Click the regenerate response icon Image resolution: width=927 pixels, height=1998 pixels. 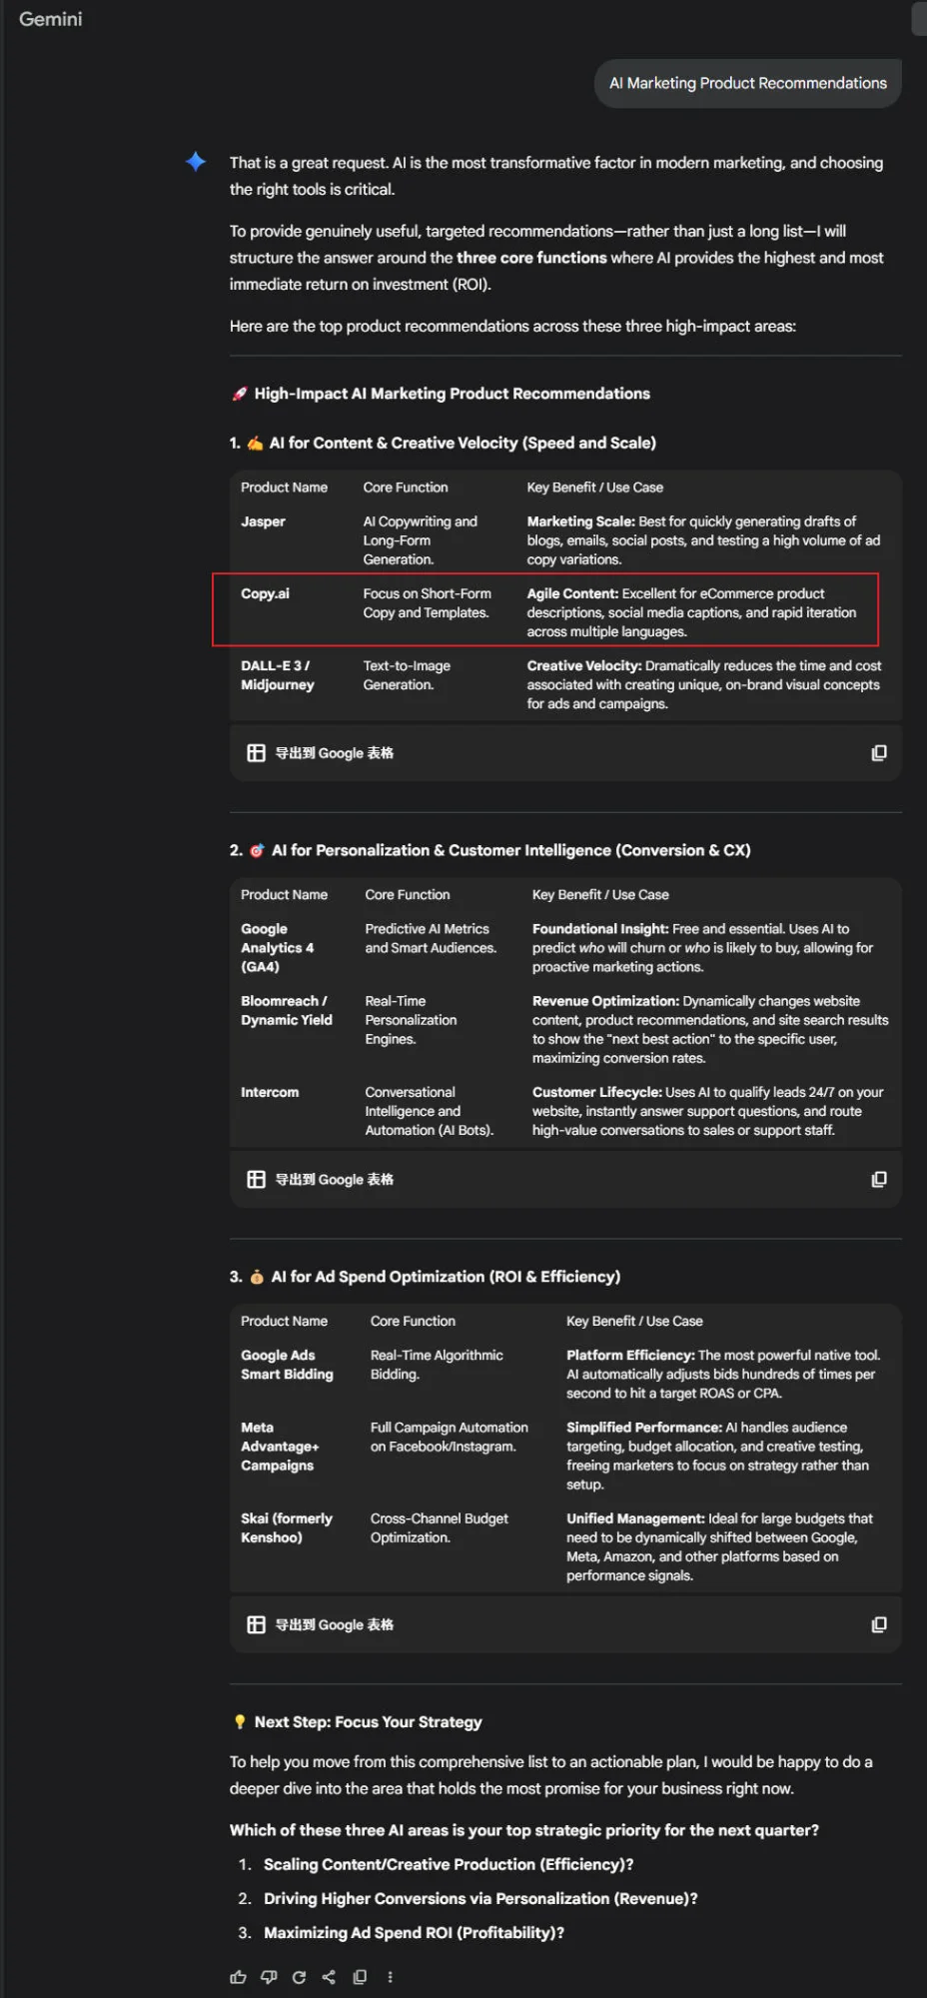point(299,1976)
